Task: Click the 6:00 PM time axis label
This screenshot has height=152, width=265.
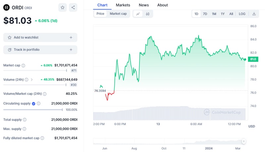Action: click(120, 124)
